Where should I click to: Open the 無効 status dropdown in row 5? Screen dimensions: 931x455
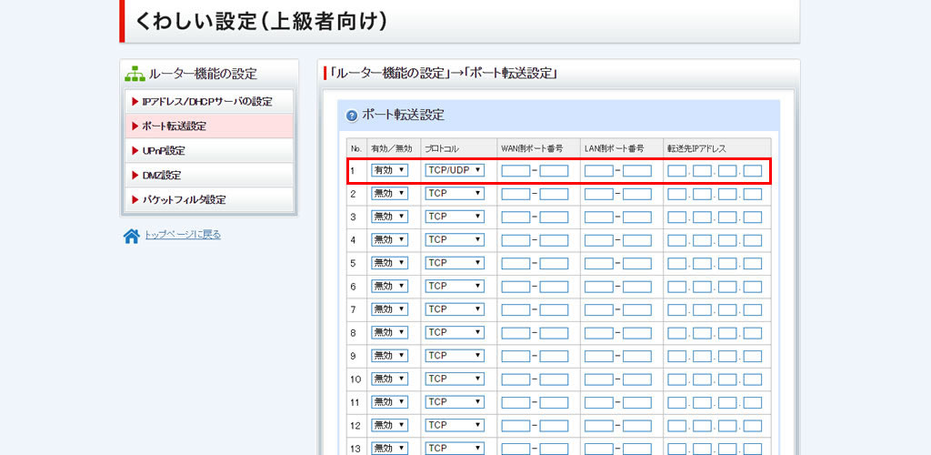click(389, 263)
